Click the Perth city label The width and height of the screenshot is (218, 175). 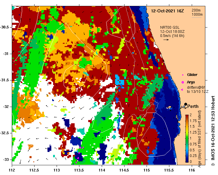[193, 106]
